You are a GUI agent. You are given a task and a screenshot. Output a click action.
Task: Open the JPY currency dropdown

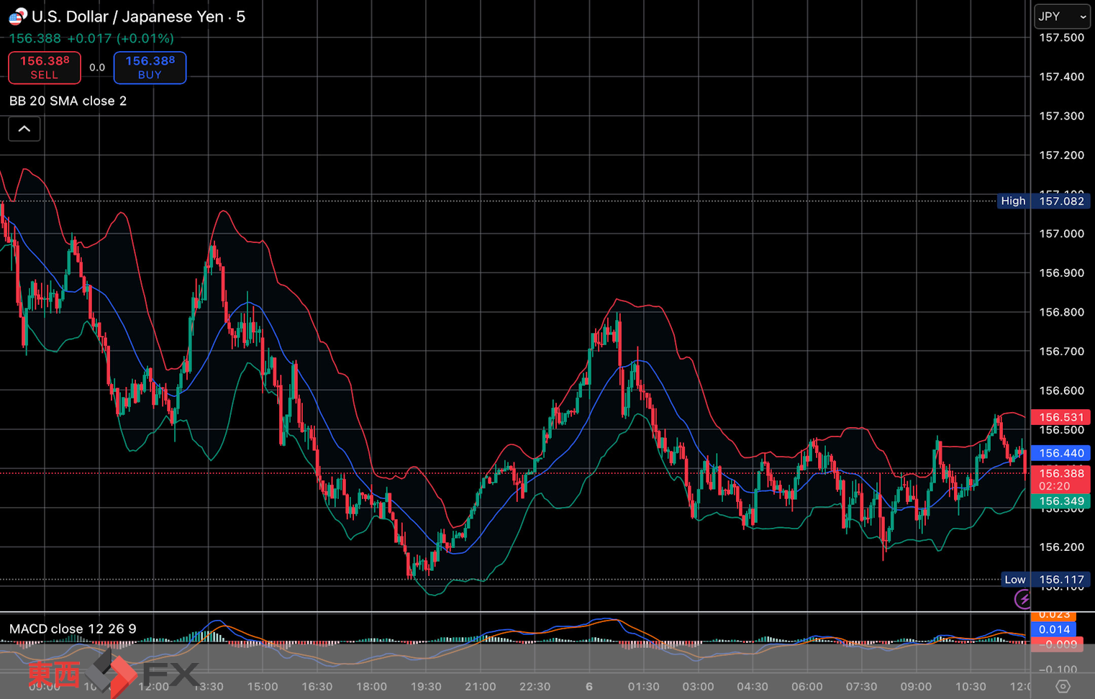[x=1062, y=17]
